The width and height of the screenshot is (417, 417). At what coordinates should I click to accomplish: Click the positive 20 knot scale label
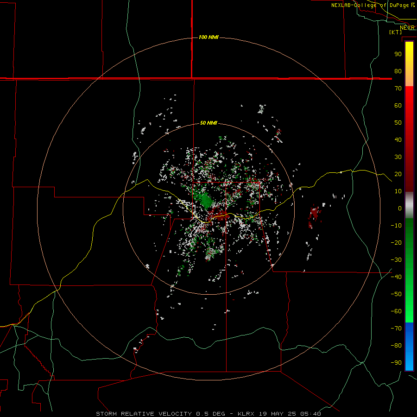398,174
